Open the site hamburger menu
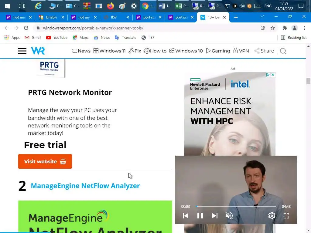311x233 pixels. (22, 51)
